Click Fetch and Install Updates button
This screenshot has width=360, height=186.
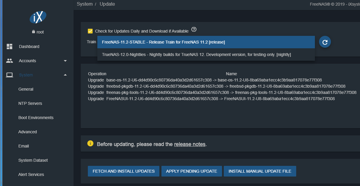[x=123, y=171]
